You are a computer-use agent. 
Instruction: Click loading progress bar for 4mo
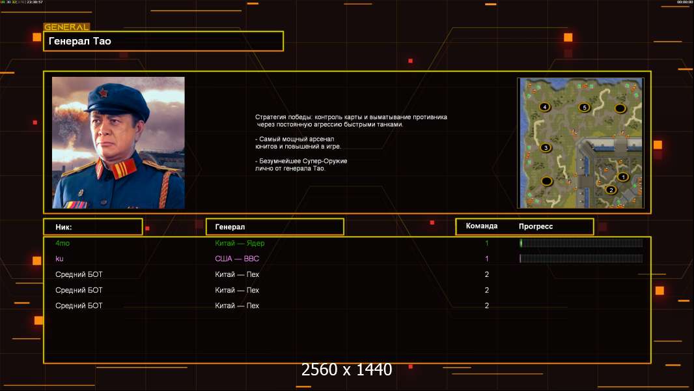(581, 242)
